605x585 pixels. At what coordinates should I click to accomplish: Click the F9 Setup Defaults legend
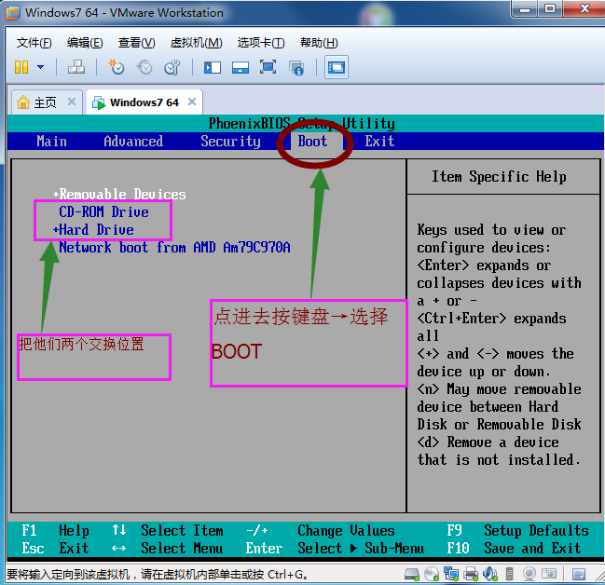pyautogui.click(x=517, y=531)
